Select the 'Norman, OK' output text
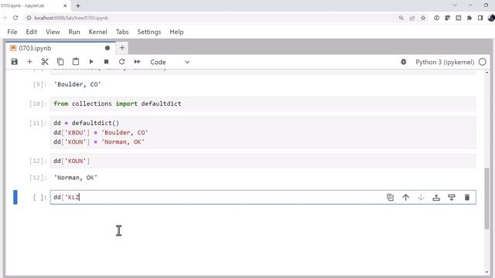495x278 pixels. point(76,178)
